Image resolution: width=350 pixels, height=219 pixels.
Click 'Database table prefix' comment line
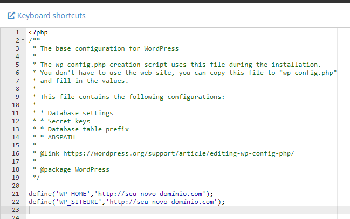coord(80,129)
